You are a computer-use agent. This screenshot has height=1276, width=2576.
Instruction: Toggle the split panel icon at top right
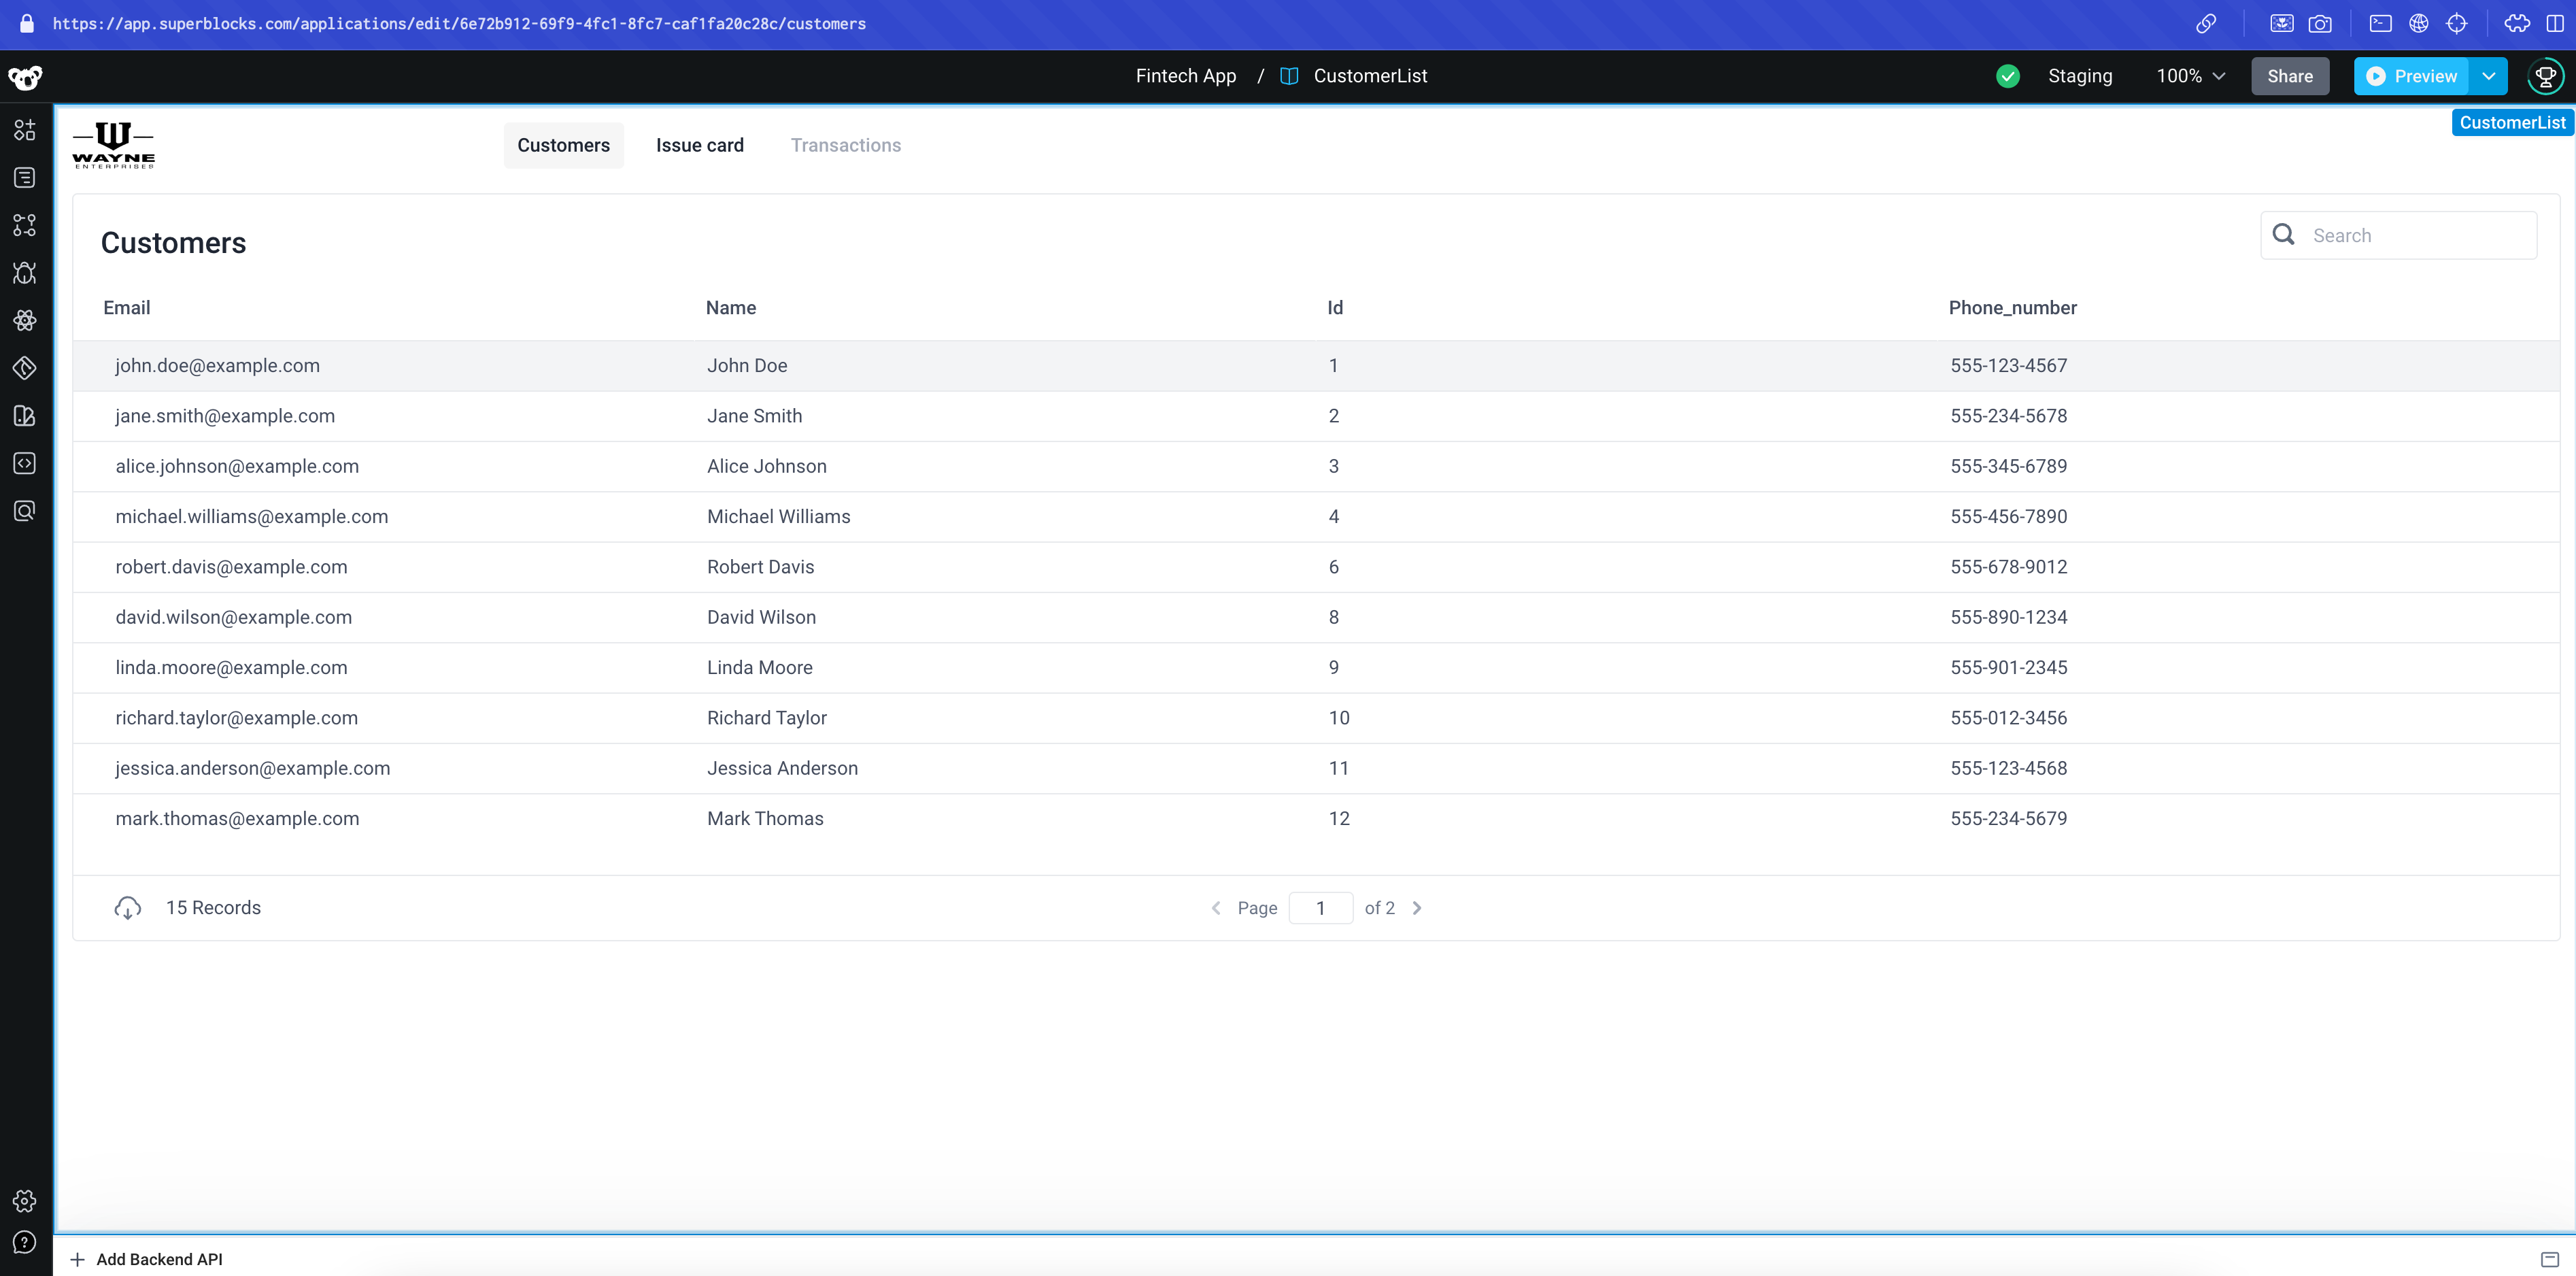point(2557,23)
